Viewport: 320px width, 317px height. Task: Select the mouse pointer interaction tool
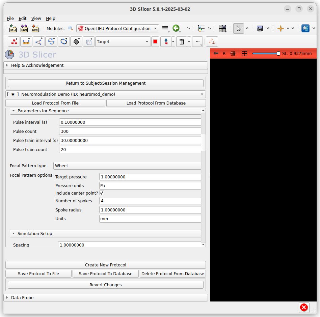[x=239, y=28]
